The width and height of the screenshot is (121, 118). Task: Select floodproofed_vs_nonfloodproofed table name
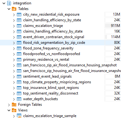pos(52,54)
